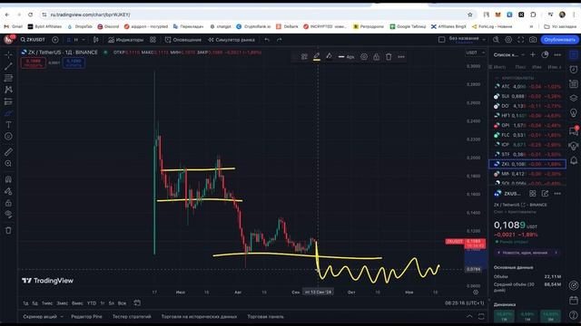The width and height of the screenshot is (581, 326).
Task: Toggle magnet mode
Action: [x=8, y=179]
